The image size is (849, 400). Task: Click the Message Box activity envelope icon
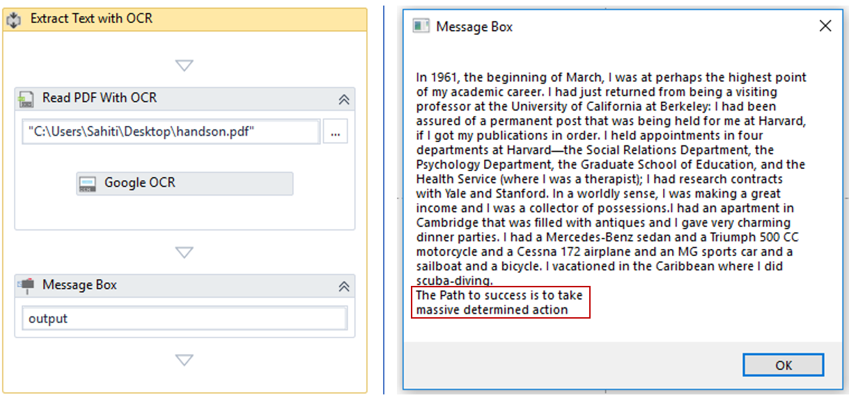26,285
